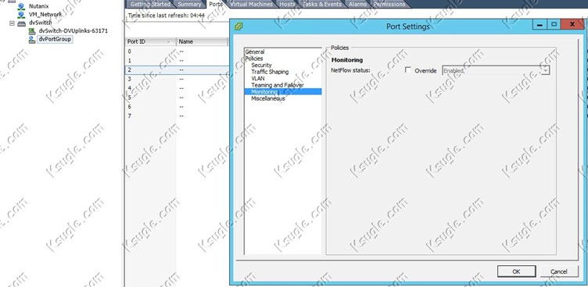Cancel the Port Settings dialog

pyautogui.click(x=559, y=271)
